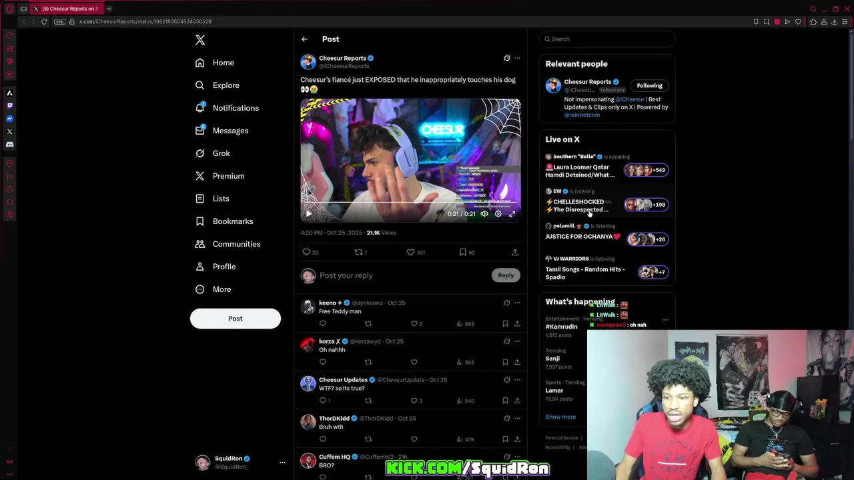This screenshot has width=854, height=480.
Task: Repost the main post with 7 reposts
Action: [361, 252]
